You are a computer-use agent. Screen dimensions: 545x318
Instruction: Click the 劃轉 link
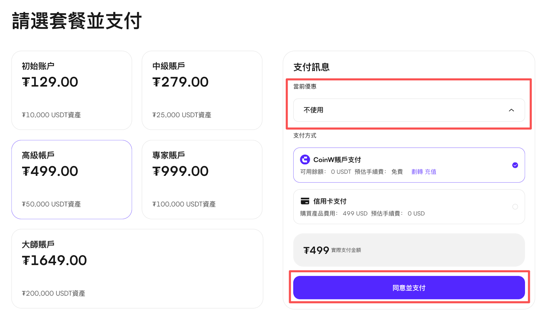click(417, 172)
